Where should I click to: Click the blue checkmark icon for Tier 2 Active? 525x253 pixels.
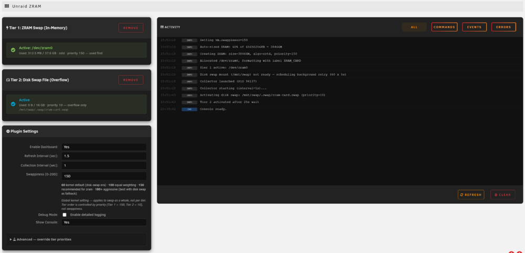pos(13,104)
